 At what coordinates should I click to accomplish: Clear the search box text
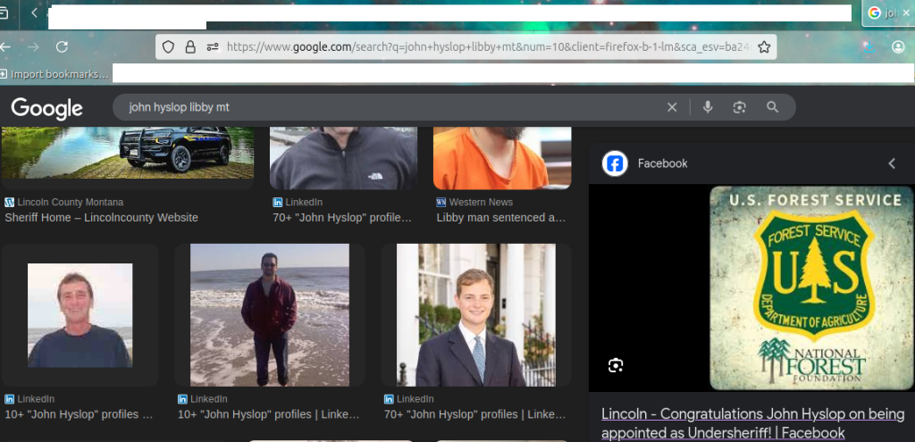[x=672, y=107]
